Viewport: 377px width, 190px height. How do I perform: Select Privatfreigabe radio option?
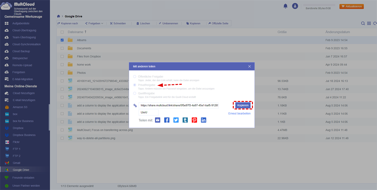tap(135, 85)
